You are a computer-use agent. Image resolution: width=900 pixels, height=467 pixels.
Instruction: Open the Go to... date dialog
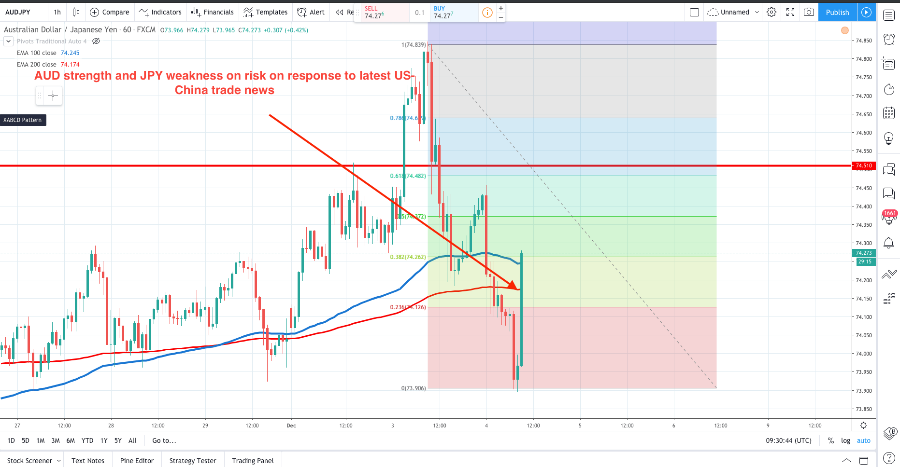pos(164,440)
